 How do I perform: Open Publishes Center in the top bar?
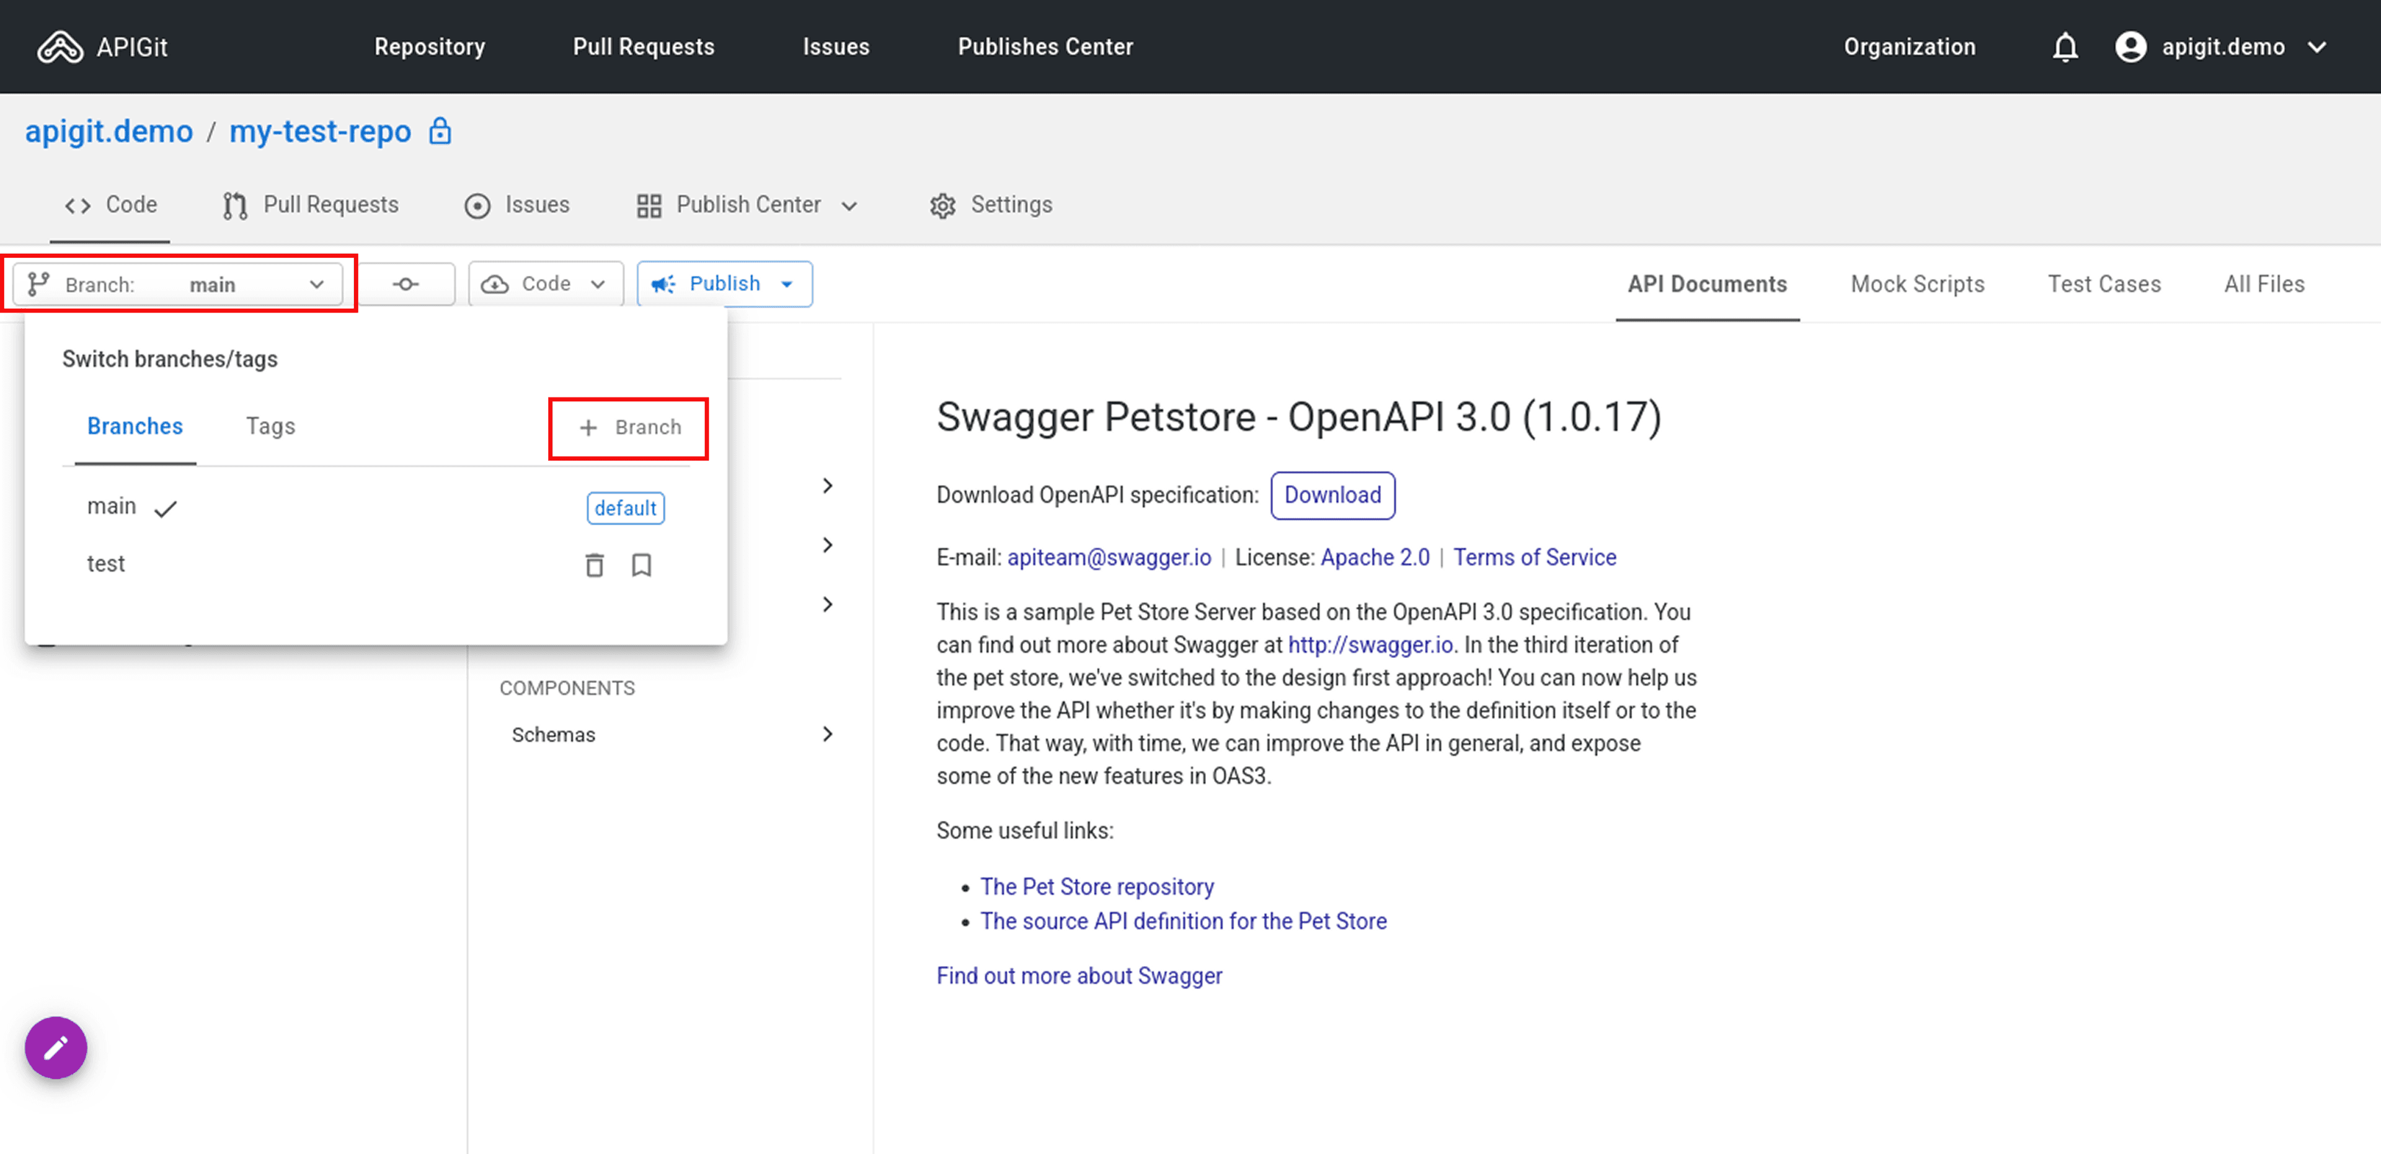coord(1045,47)
